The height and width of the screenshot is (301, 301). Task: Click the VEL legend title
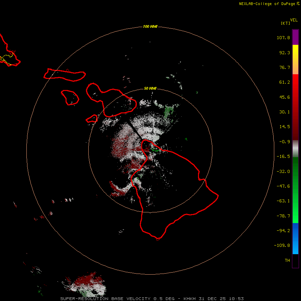pos(294,20)
